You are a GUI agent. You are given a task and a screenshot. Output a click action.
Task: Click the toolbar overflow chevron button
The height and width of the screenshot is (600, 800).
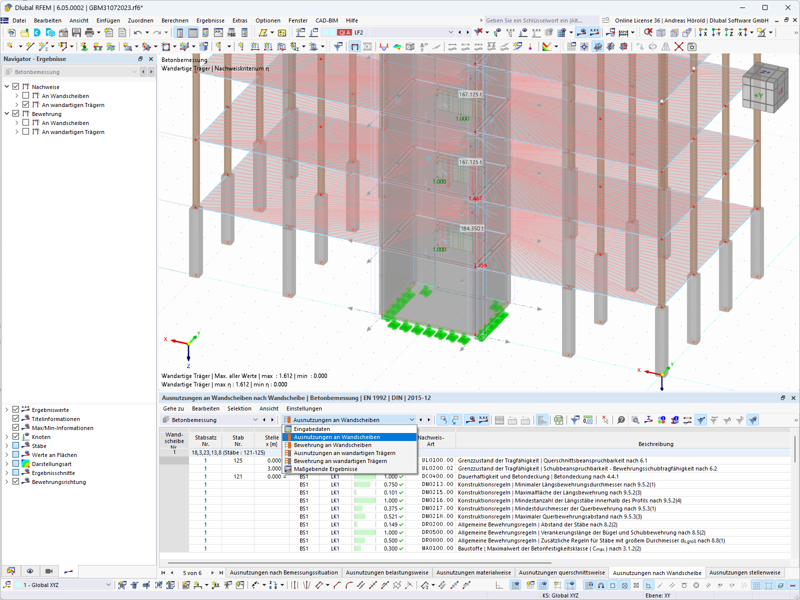795,32
